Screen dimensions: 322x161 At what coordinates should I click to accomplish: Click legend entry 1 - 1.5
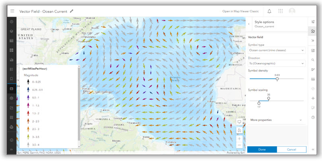(x=35, y=105)
